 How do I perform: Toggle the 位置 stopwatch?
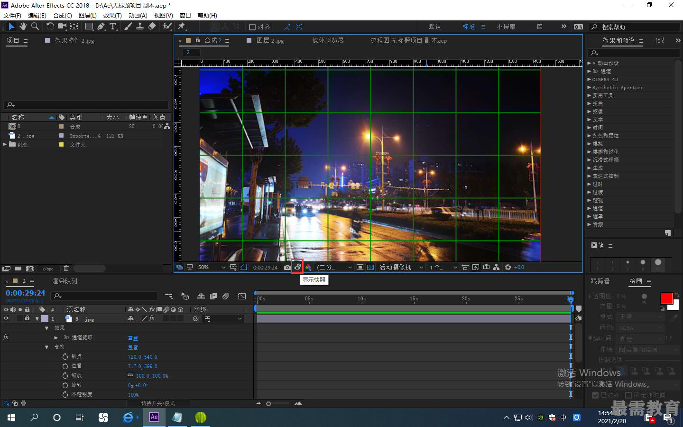pyautogui.click(x=65, y=366)
